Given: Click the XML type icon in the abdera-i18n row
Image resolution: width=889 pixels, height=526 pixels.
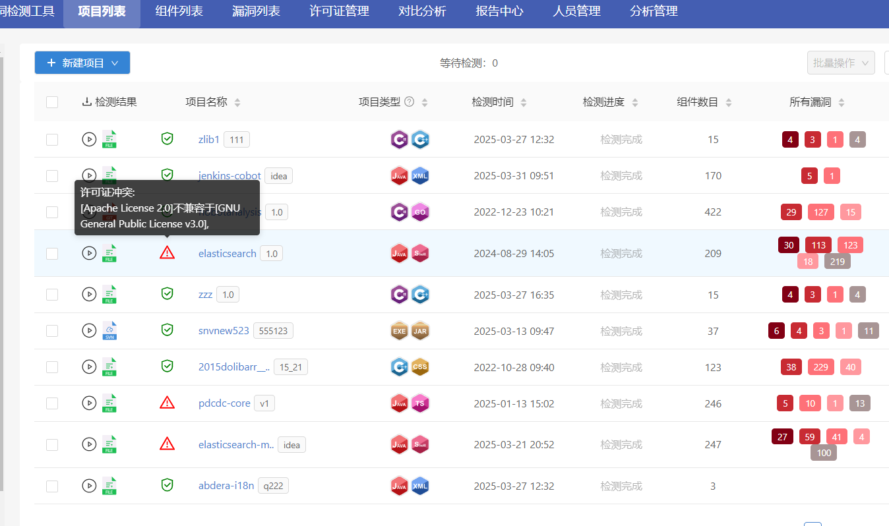Looking at the screenshot, I should (x=420, y=486).
